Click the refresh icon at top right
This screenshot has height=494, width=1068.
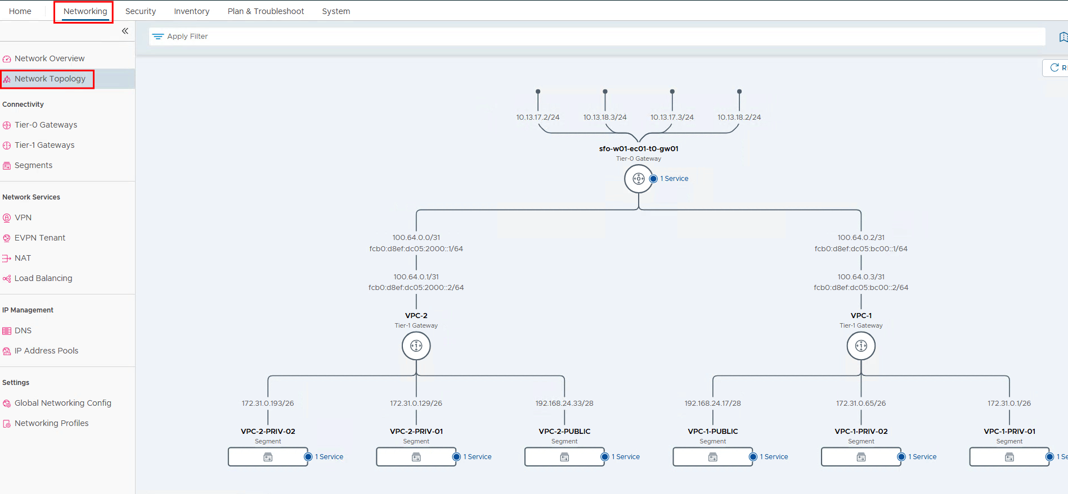click(1054, 67)
